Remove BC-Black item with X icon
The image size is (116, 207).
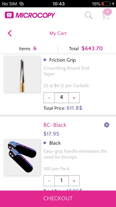107,125
